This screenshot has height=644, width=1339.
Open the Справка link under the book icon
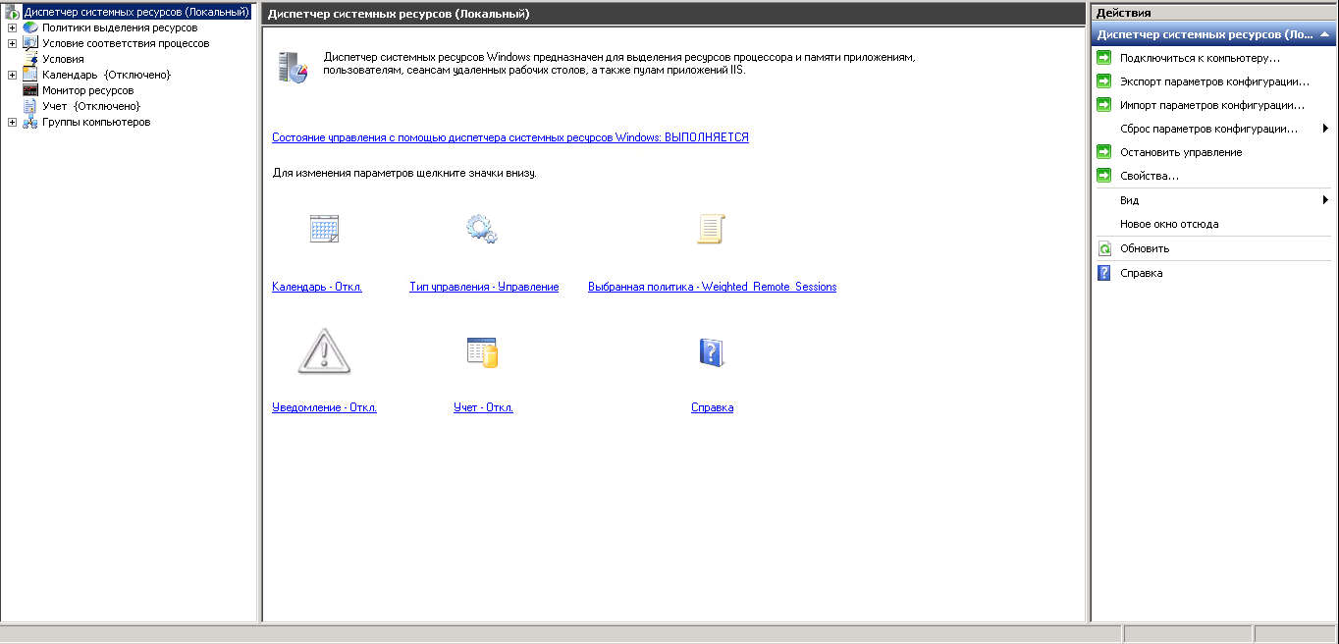(x=712, y=407)
